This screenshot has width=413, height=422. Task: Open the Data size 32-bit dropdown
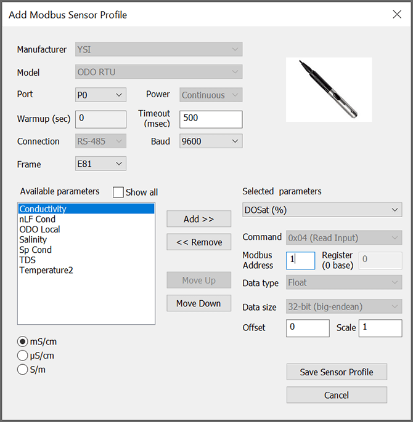point(344,306)
